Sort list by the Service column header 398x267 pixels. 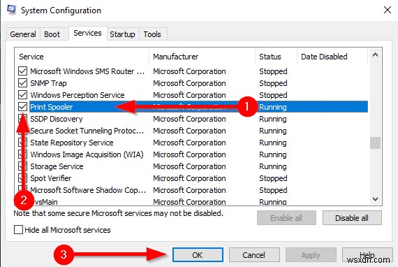click(82, 57)
